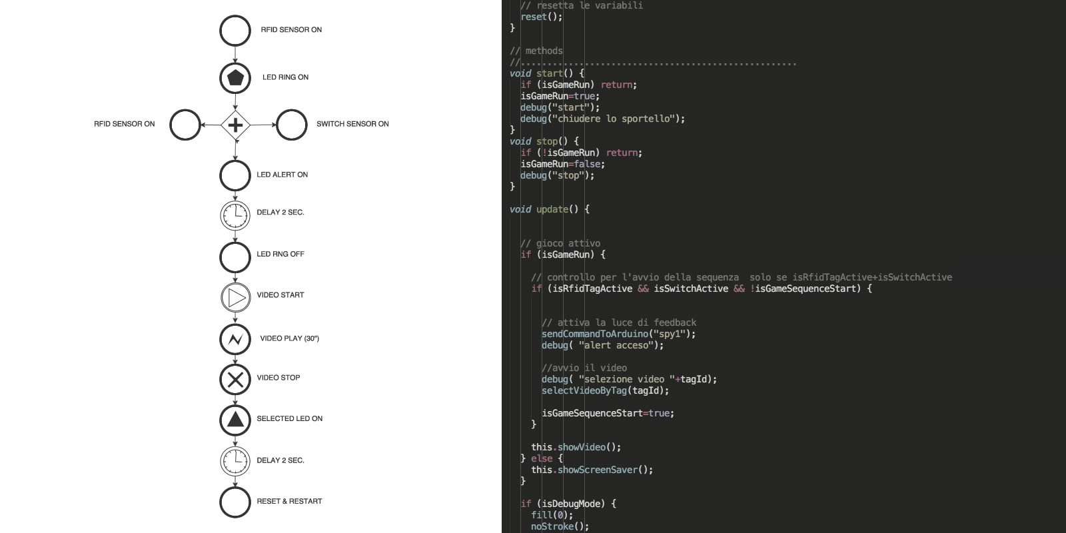Viewport: 1066px width, 533px height.
Task: Click the label SWITCH SENSOR ON
Action: [x=352, y=124]
